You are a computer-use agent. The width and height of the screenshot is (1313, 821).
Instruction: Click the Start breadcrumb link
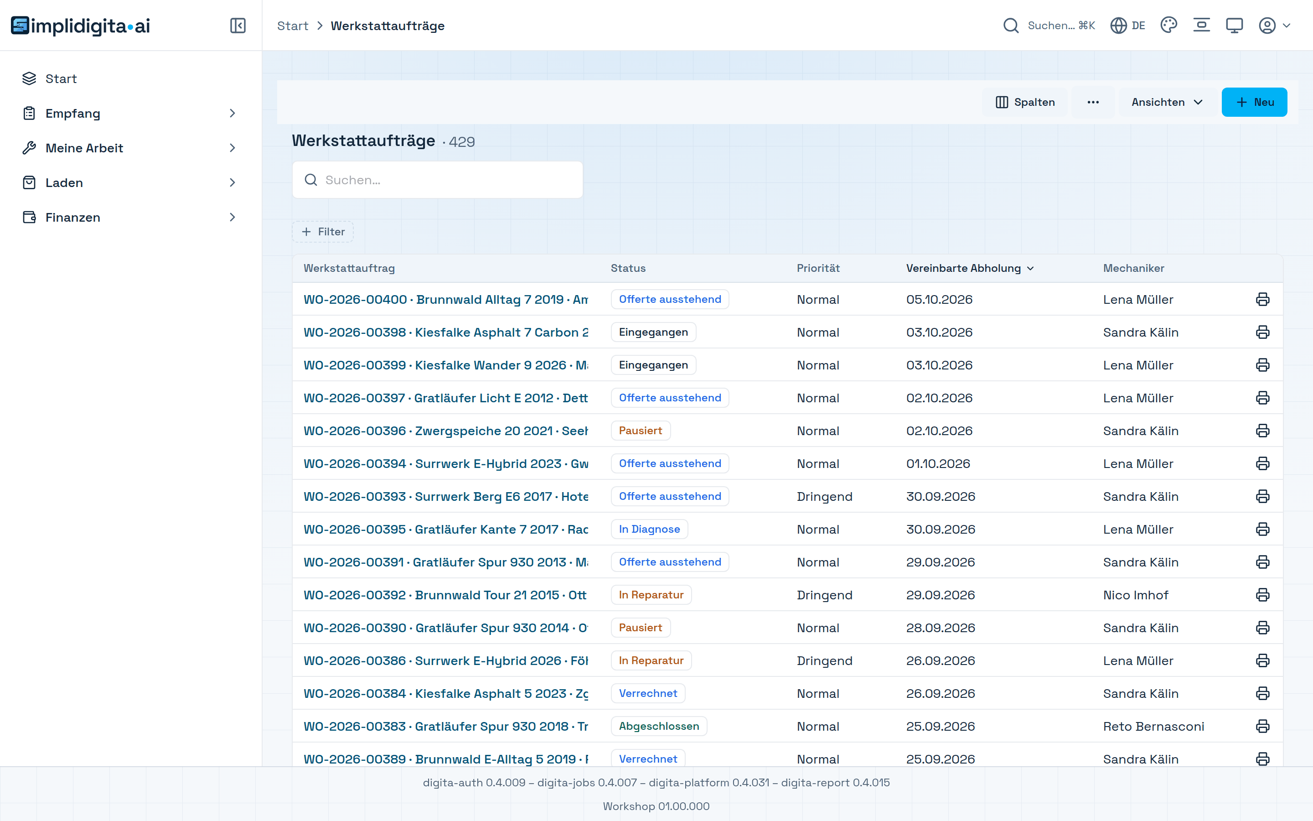[x=292, y=26]
